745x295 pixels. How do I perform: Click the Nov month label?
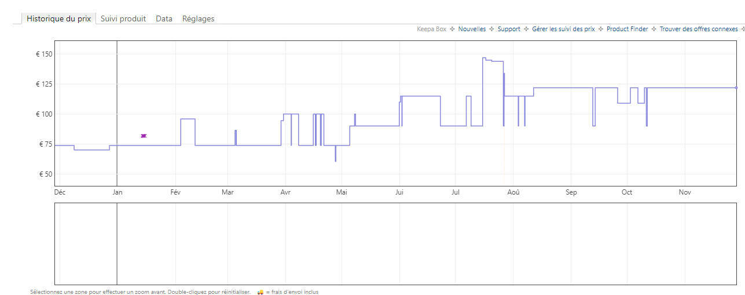tap(685, 192)
